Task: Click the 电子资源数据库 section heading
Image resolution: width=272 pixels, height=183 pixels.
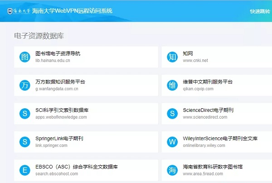Action: coord(39,36)
